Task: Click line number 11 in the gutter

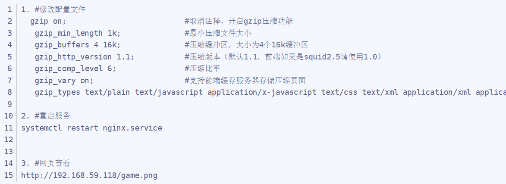Action: tap(9, 128)
